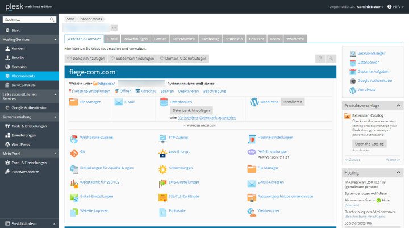Click the Website kopieren icon
Screen dimensions: 409x228
[74, 212]
